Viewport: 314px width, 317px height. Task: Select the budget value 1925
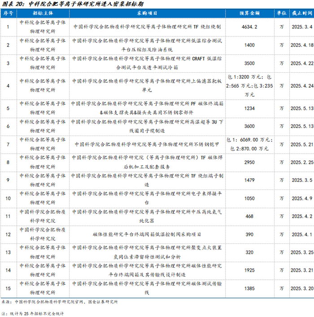(249, 270)
